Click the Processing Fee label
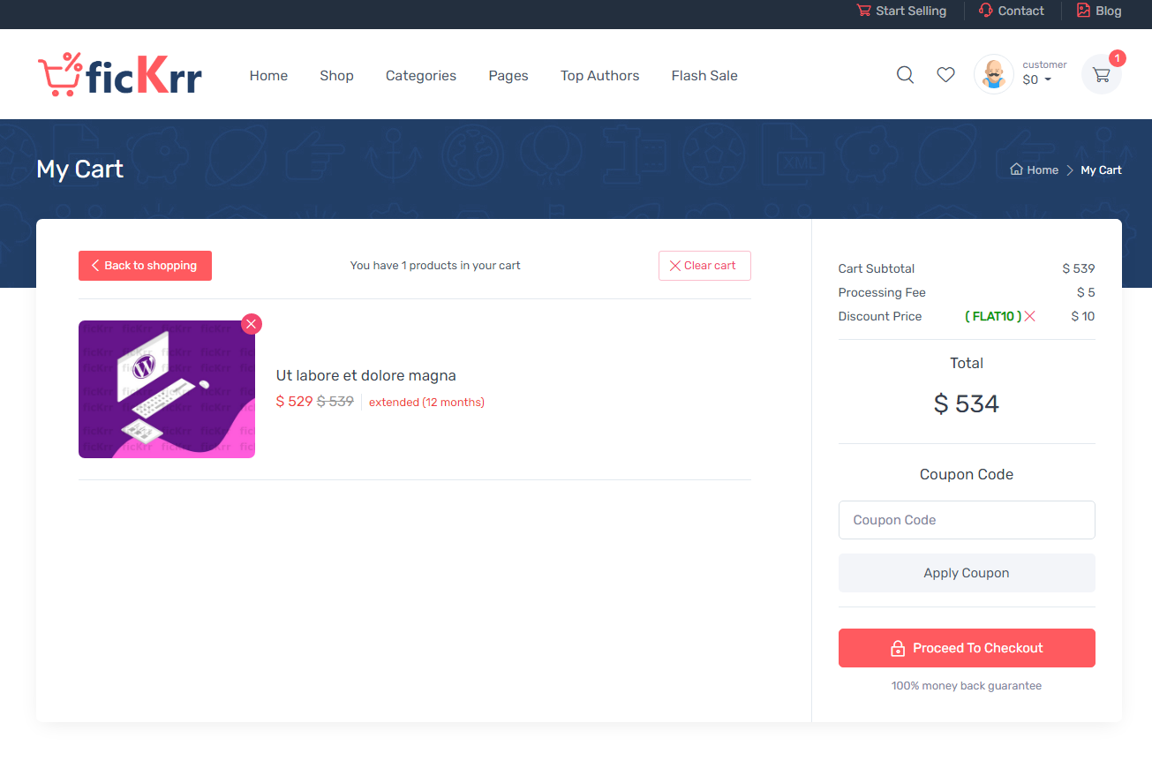Screen dimensions: 1152x761 [882, 292]
